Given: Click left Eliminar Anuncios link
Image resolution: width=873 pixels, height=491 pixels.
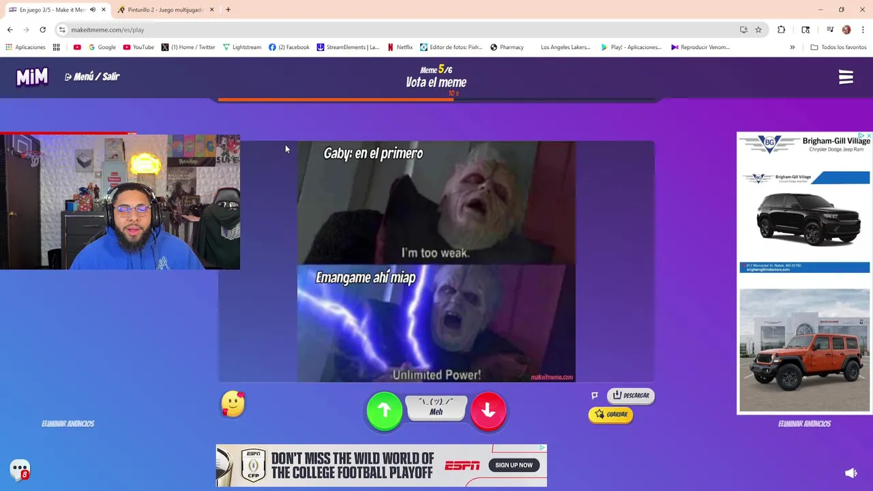Looking at the screenshot, I should coord(68,423).
